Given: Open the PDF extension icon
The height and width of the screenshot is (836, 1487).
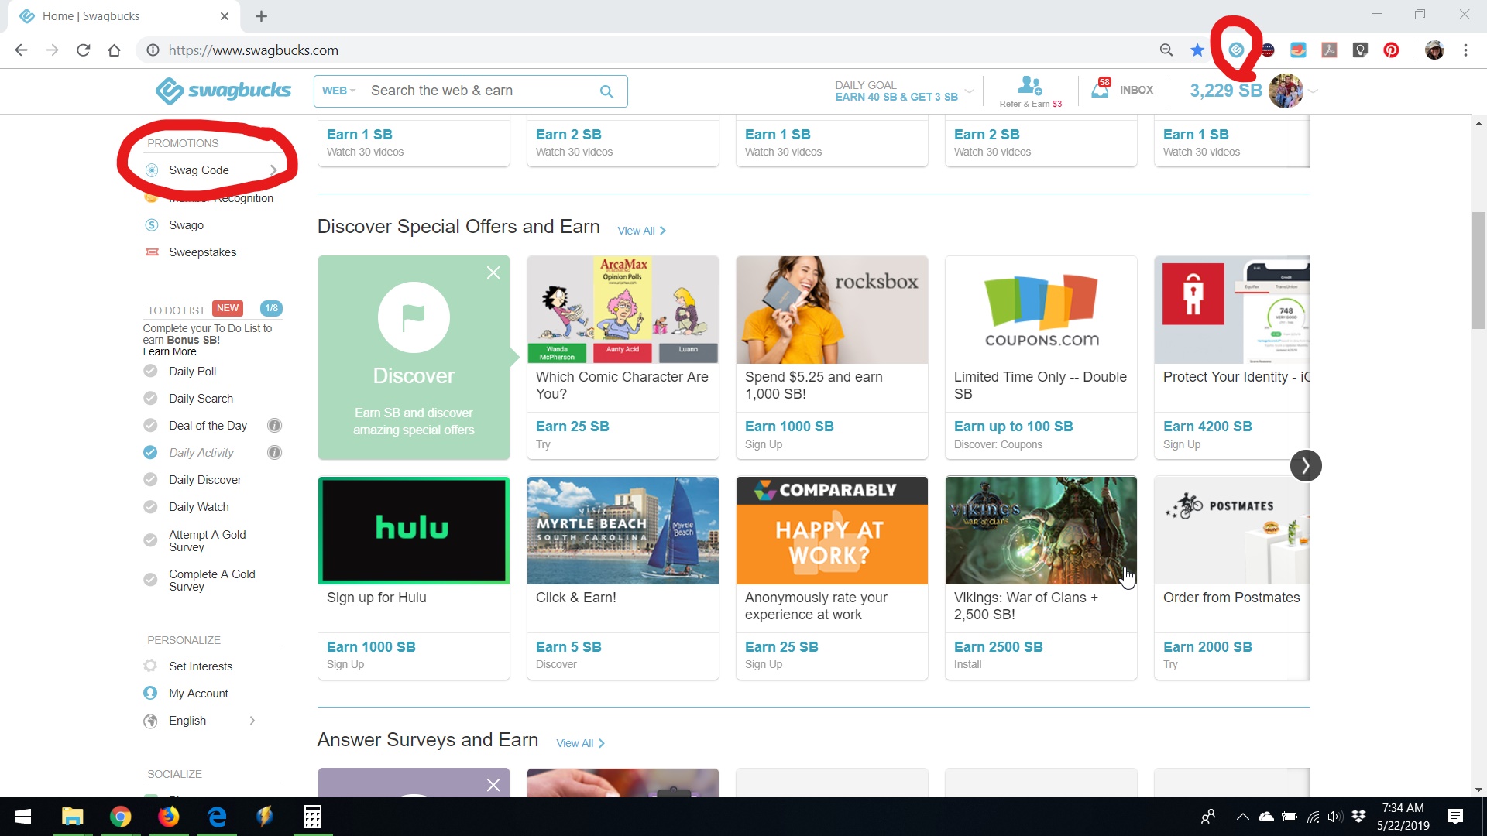Looking at the screenshot, I should click(x=1329, y=50).
